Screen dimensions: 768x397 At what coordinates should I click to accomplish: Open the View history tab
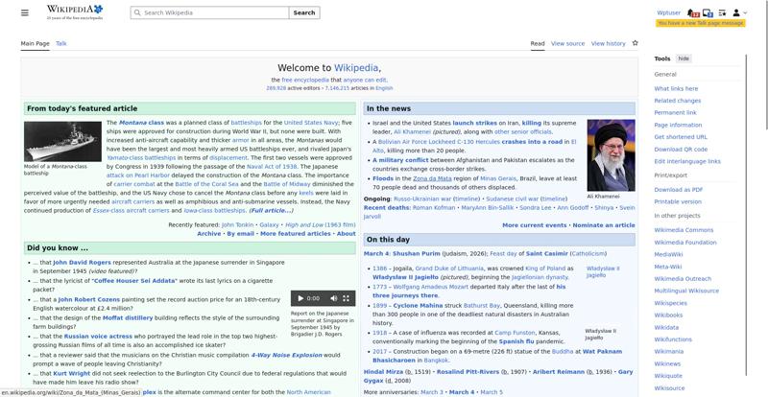(x=608, y=43)
